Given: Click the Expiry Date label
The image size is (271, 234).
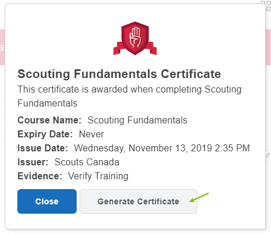Looking at the screenshot, I should pos(45,134).
